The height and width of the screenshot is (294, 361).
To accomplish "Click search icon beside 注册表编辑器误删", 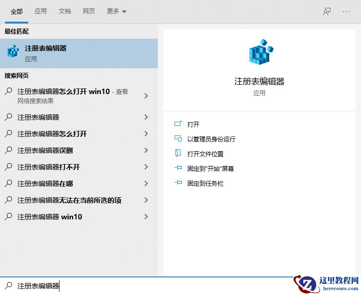I will click(x=8, y=150).
